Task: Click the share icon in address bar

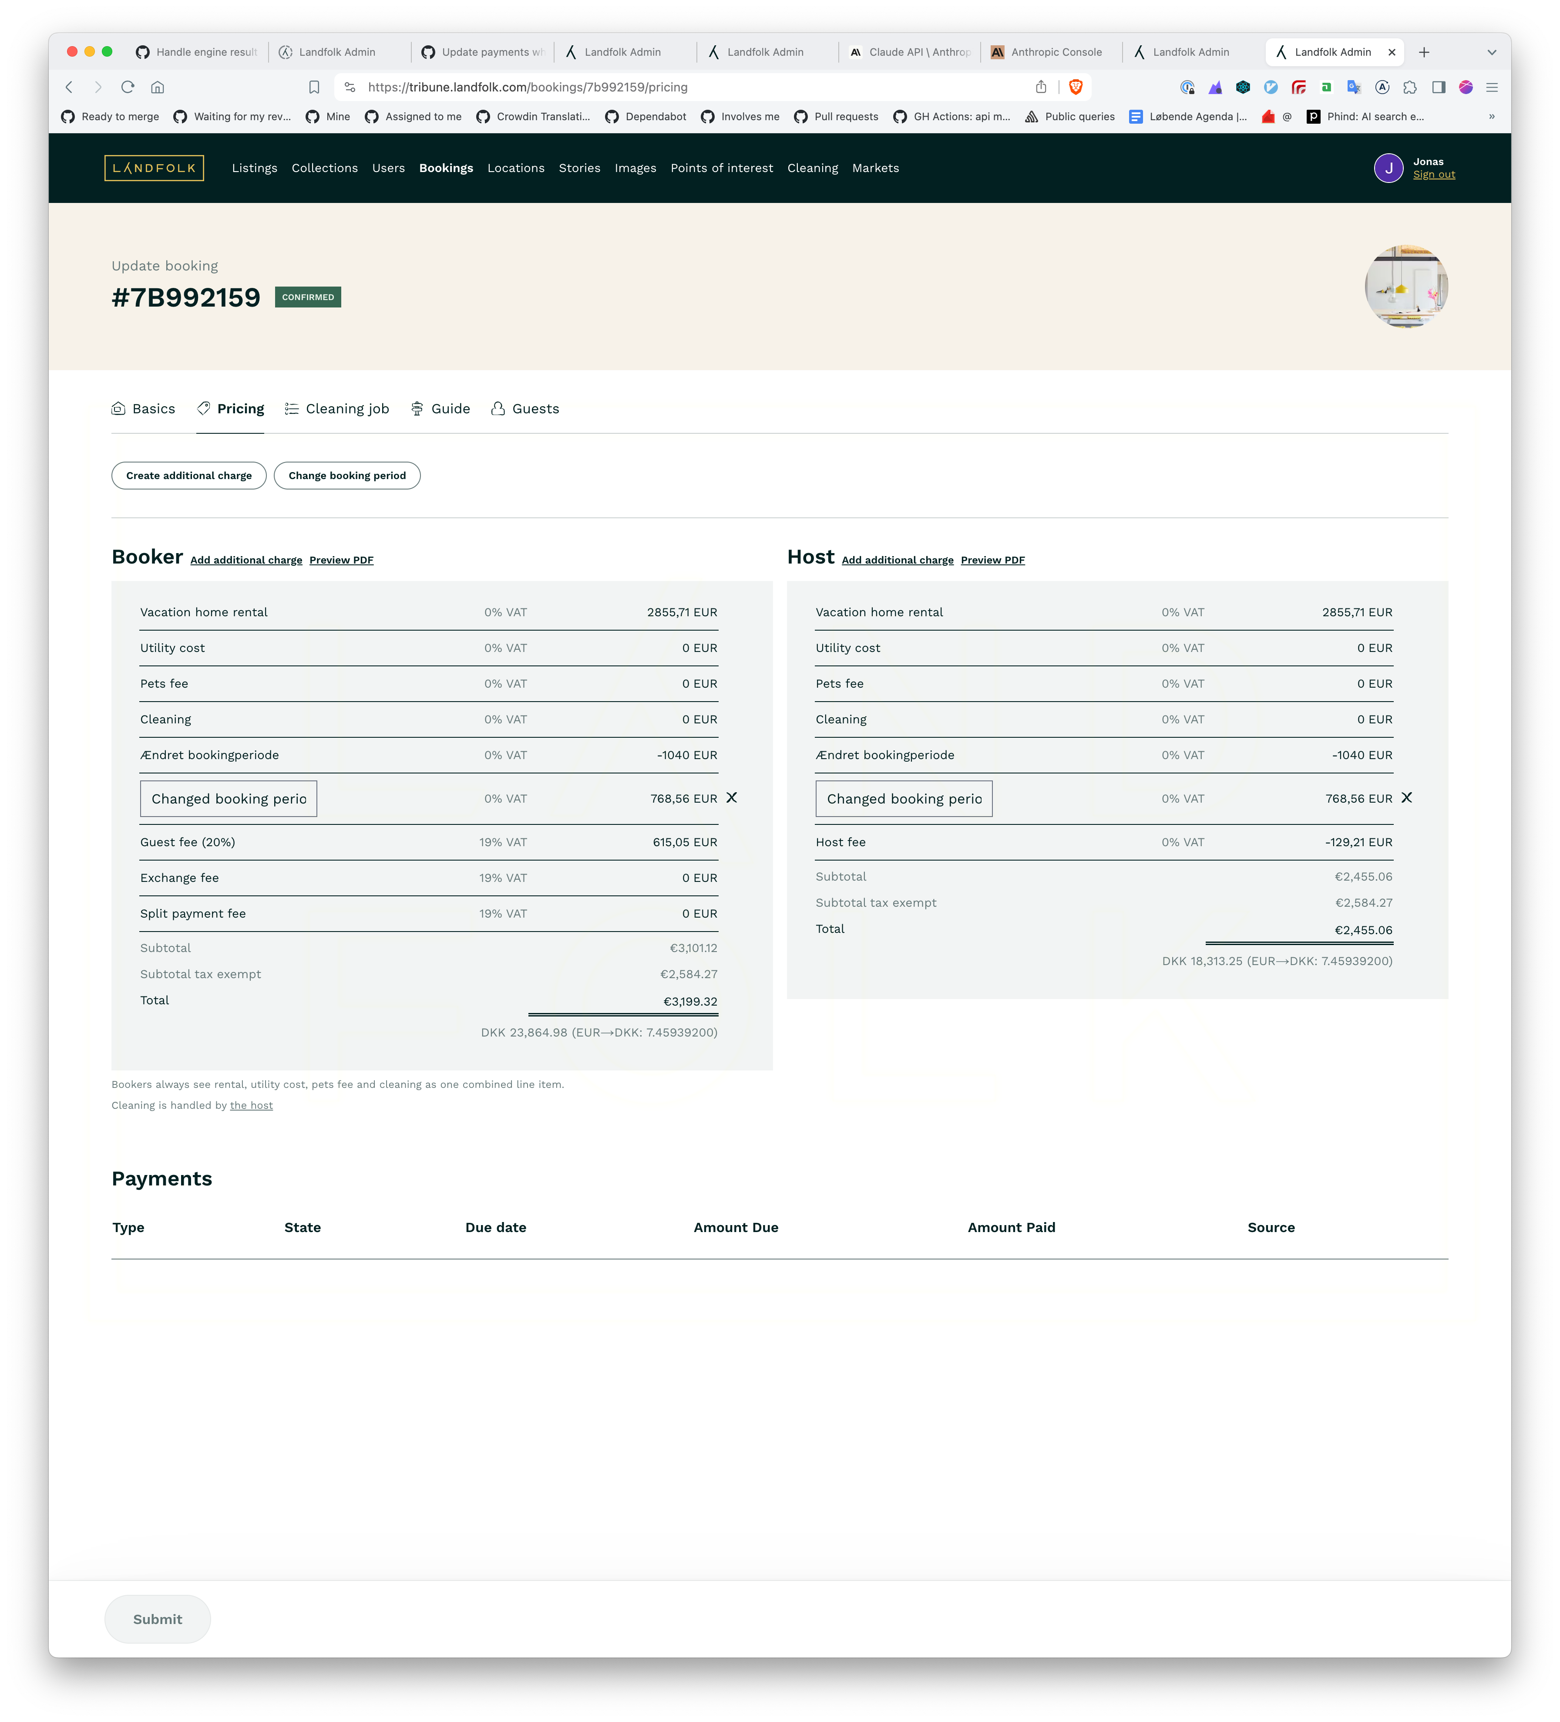Action: pyautogui.click(x=1041, y=87)
